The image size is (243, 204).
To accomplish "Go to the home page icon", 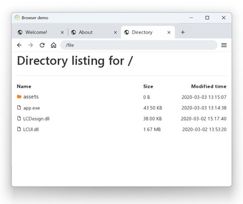I will point(54,45).
